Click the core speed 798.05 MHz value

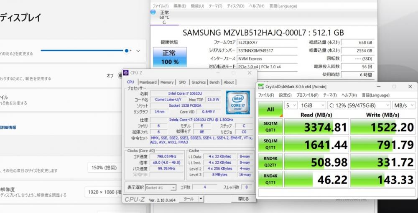167,156
